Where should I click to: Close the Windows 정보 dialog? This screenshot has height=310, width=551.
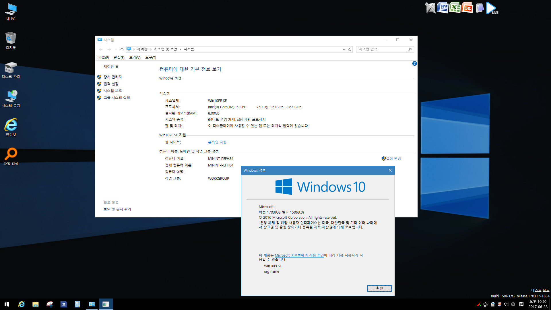click(390, 170)
